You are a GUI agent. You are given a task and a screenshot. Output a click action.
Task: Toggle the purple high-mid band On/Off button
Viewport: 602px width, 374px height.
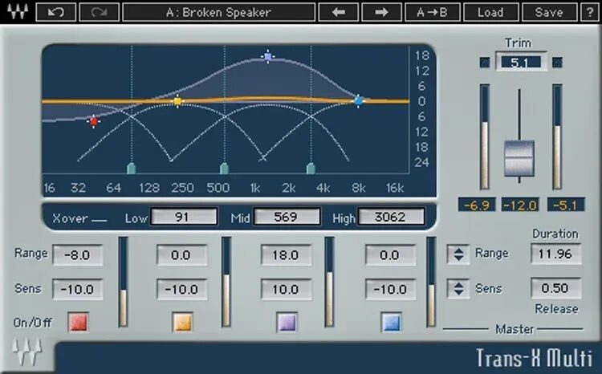coord(287,322)
